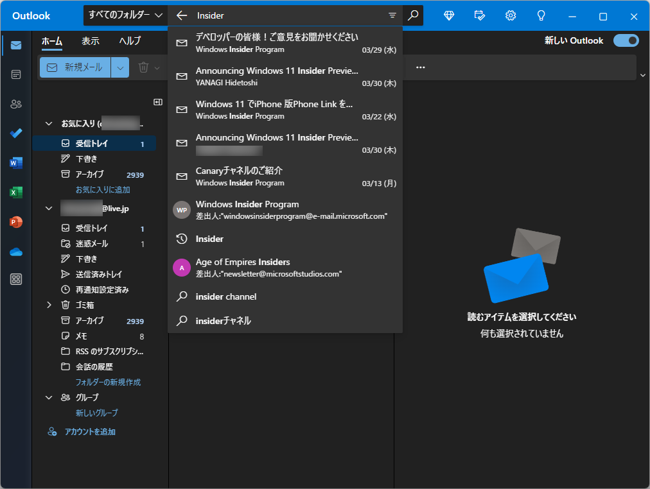Screen dimensions: 650x489
Task: Select the 送信済みトレイ folder
Action: (94, 274)
